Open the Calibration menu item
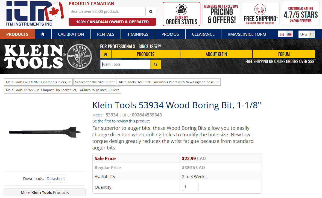The width and height of the screenshot is (322, 198). pyautogui.click(x=71, y=34)
